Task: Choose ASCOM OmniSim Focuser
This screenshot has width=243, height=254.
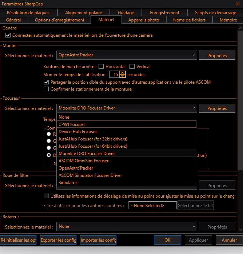Action: (x=127, y=161)
